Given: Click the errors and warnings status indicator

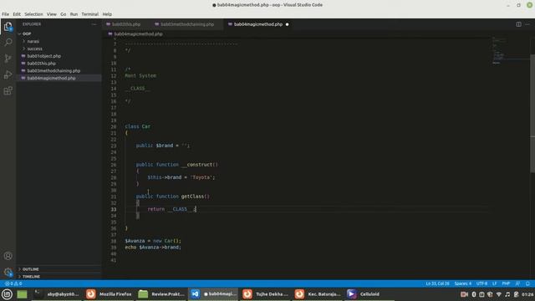Looking at the screenshot, I should [13, 283].
